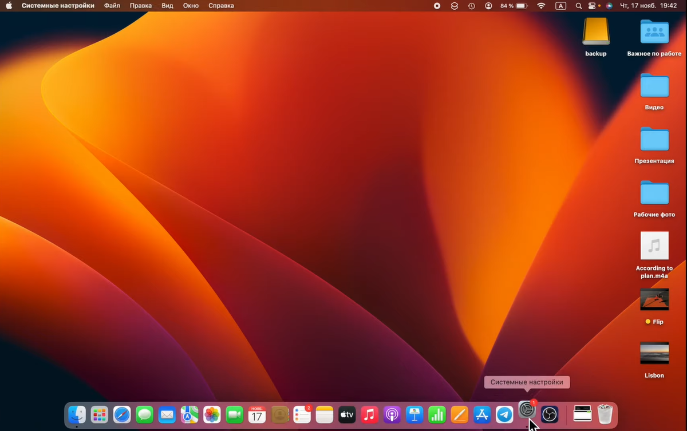Viewport: 687px width, 431px height.
Task: Select According to plan.m4a file
Action: [x=654, y=246]
